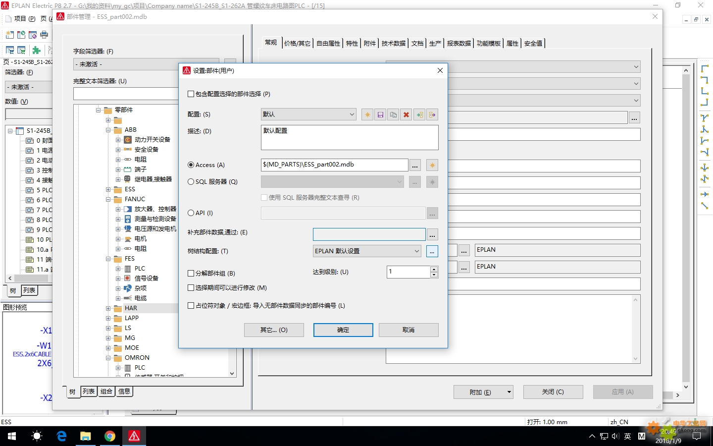Select the LAPP folder in parts tree
713x446 pixels.
pyautogui.click(x=132, y=318)
